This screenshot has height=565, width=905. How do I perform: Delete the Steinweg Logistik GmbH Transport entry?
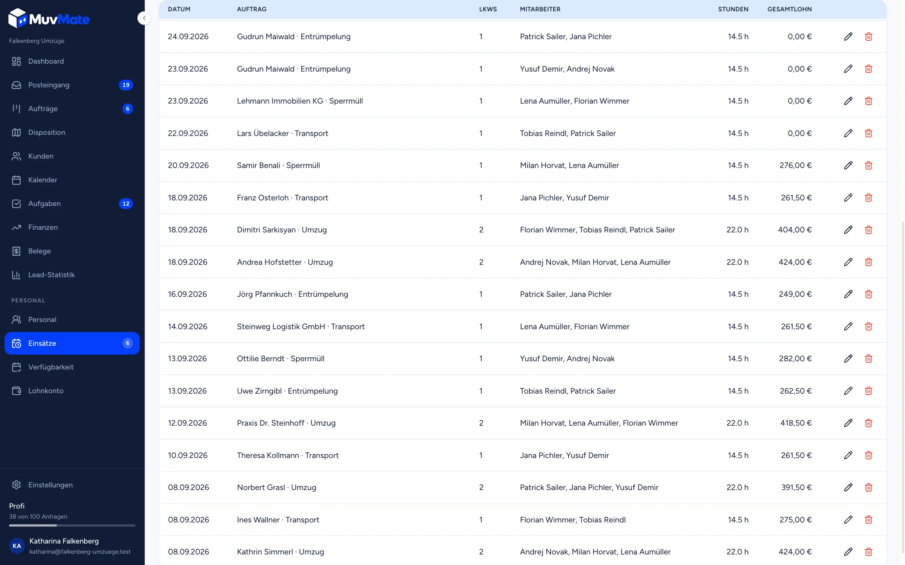point(868,327)
